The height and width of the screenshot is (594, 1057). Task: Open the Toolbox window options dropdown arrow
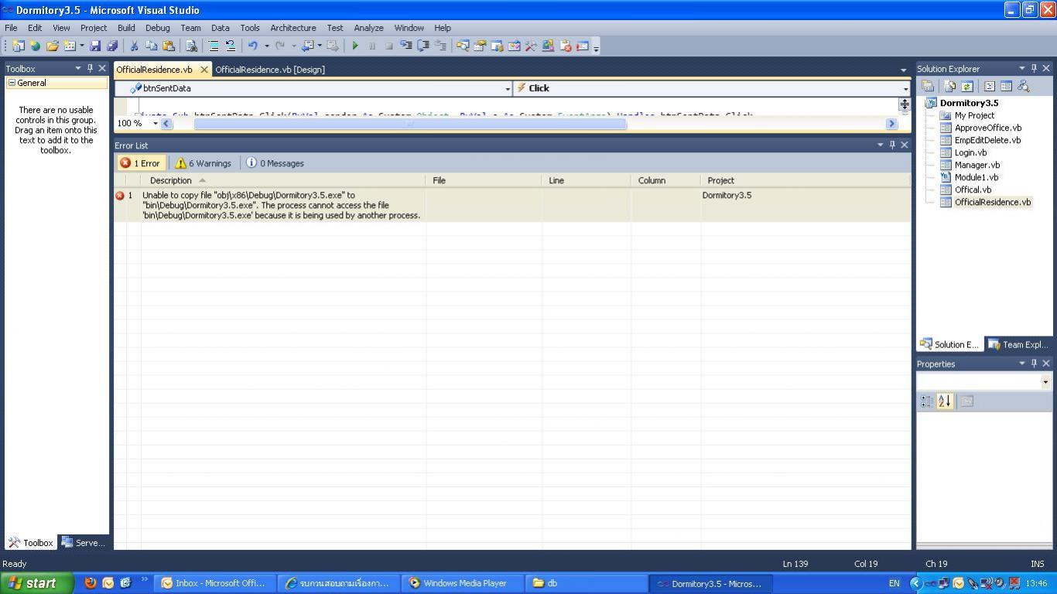(x=78, y=68)
